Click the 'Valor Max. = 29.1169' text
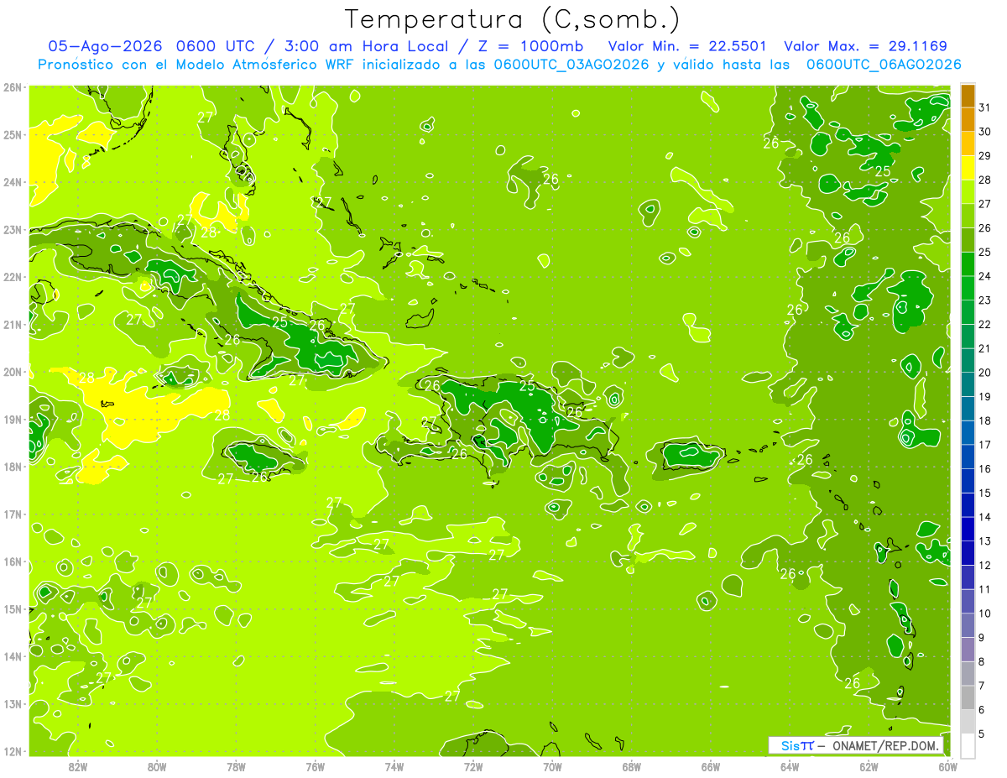This screenshot has height=778, width=1007. point(864,46)
